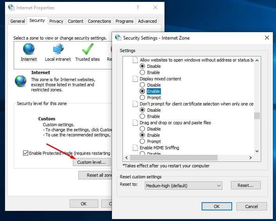The height and width of the screenshot is (221, 276).
Task: Toggle the Enable Protected Mode checkbox
Action: [25, 153]
